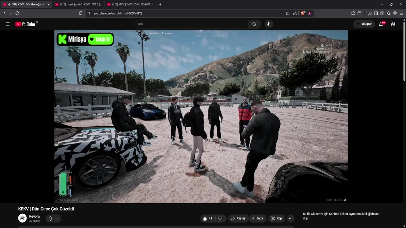This screenshot has width=406, height=228.
Task: Reload the current page
Action: click(17, 13)
